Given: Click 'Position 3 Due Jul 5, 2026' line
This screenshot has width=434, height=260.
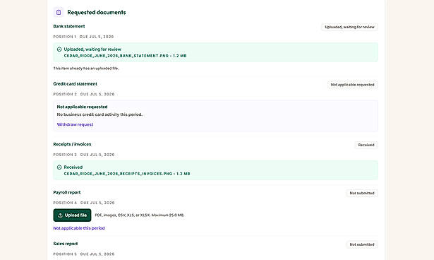Looking at the screenshot, I should [83, 155].
